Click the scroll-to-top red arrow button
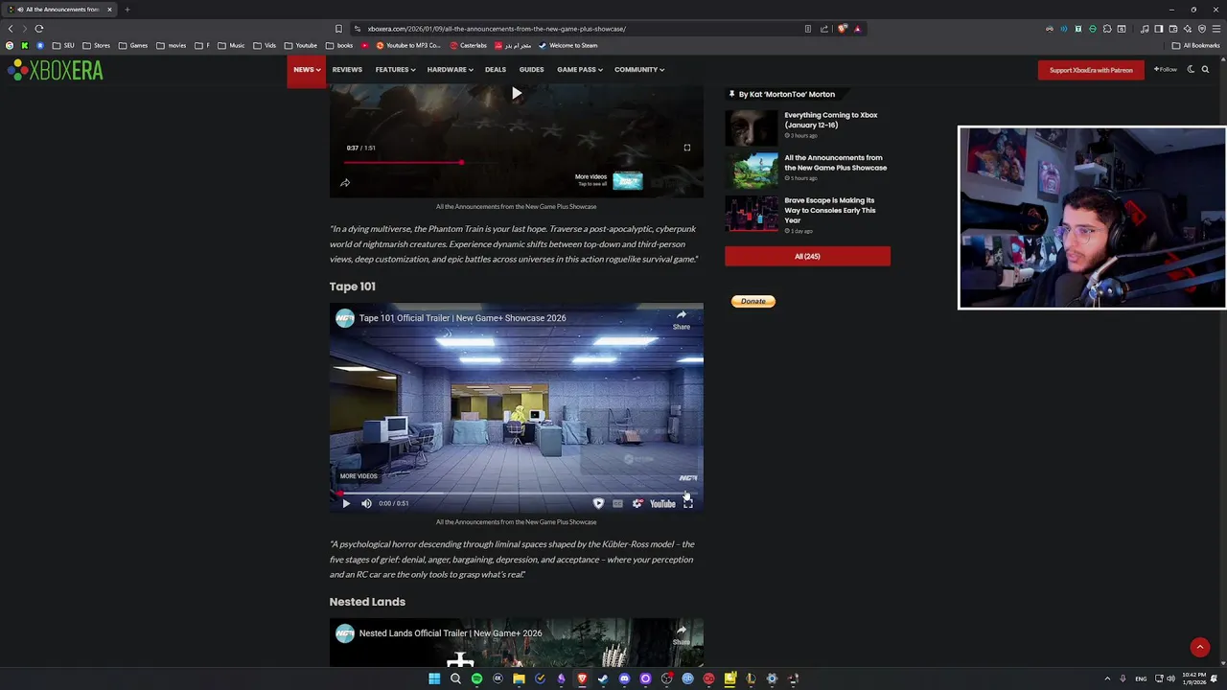Screen dimensions: 1227x690 tap(1199, 648)
